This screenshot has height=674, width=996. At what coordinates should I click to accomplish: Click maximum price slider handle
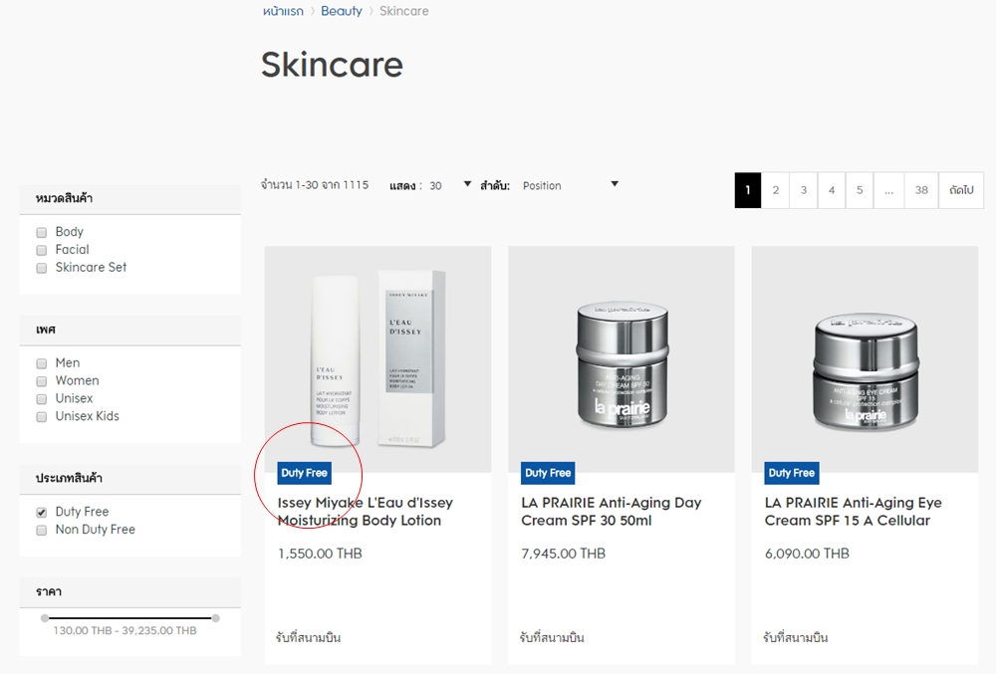pos(216,618)
